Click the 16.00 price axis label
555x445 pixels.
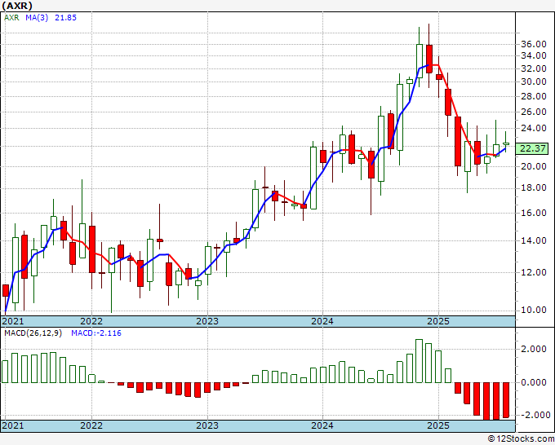coord(534,213)
